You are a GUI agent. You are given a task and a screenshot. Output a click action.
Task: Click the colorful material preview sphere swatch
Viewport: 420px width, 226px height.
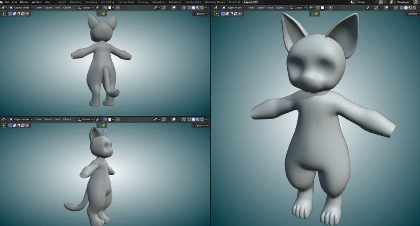click(103, 14)
